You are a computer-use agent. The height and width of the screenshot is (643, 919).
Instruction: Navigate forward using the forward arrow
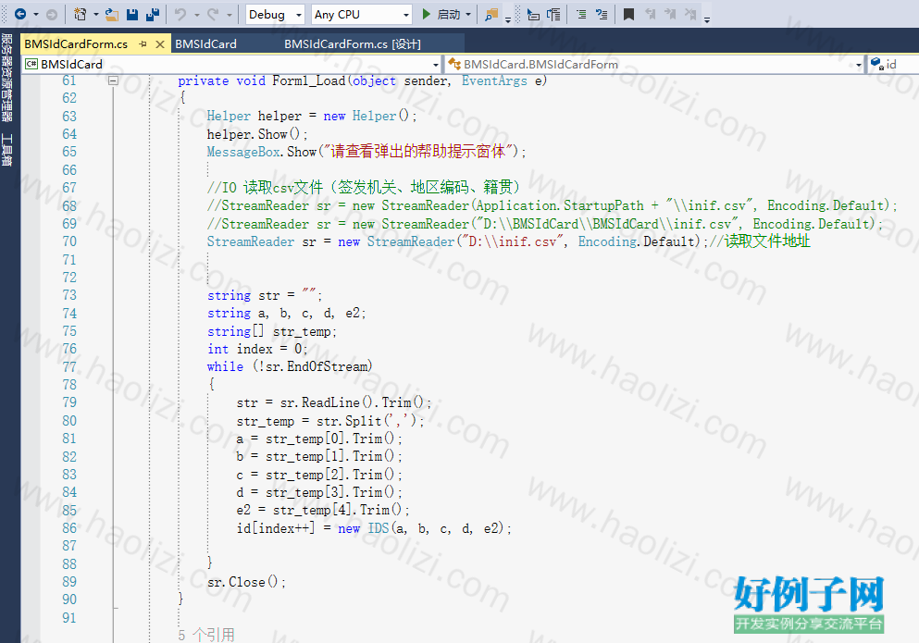click(x=52, y=14)
